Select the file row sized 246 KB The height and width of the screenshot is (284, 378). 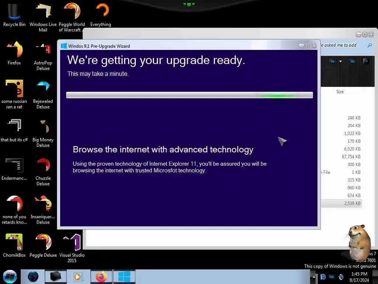(x=341, y=118)
